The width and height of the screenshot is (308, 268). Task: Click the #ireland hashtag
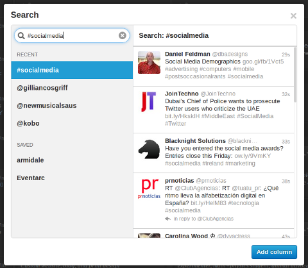click(x=213, y=163)
